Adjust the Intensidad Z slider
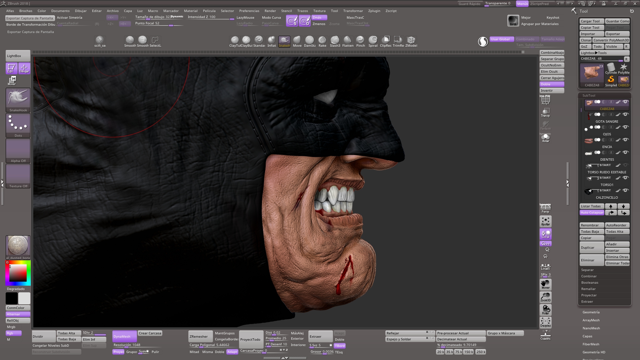The height and width of the screenshot is (360, 640). tap(211, 18)
